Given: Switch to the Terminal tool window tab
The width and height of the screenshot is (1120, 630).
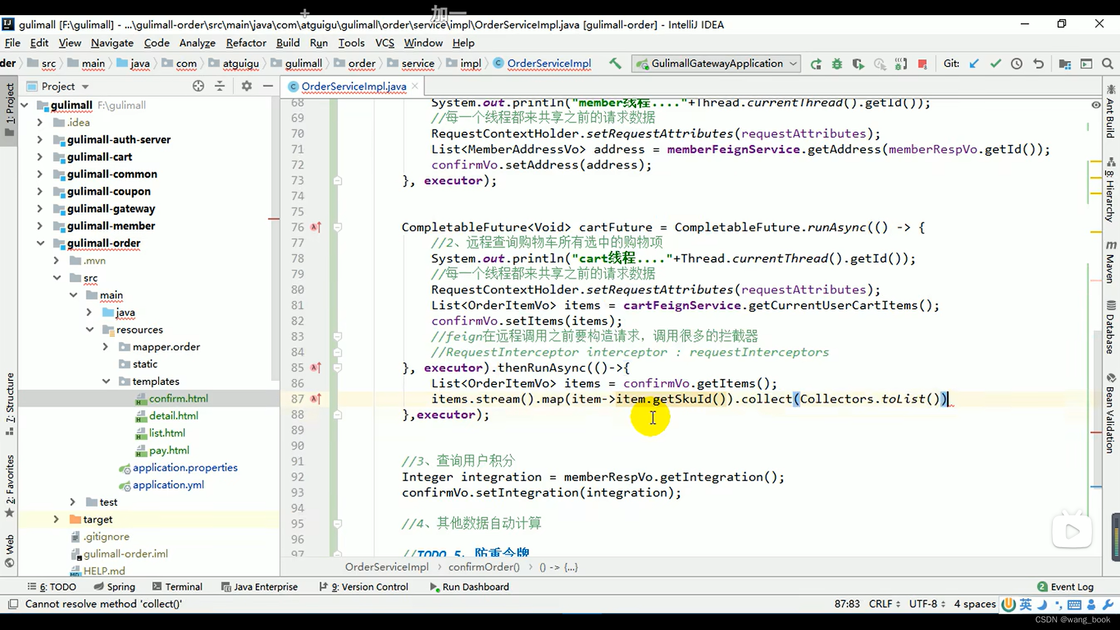Looking at the screenshot, I should pyautogui.click(x=177, y=587).
